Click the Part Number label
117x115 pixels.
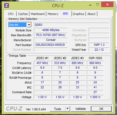click(x=23, y=45)
